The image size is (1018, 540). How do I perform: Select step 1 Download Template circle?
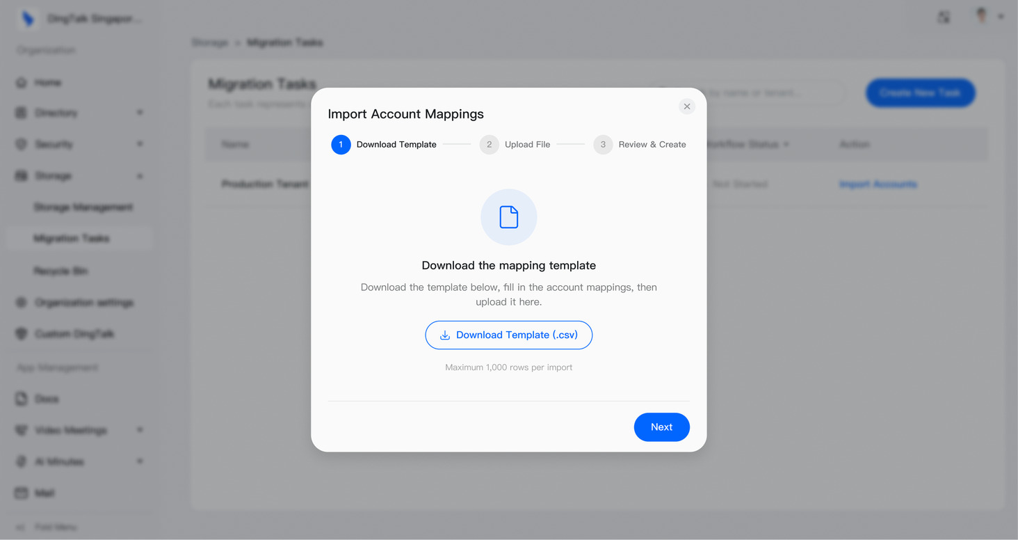click(341, 145)
